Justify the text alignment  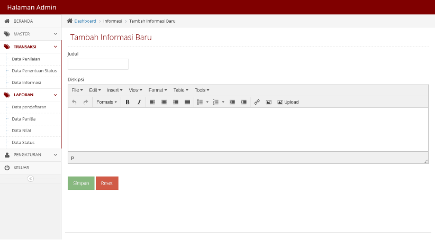click(187, 102)
